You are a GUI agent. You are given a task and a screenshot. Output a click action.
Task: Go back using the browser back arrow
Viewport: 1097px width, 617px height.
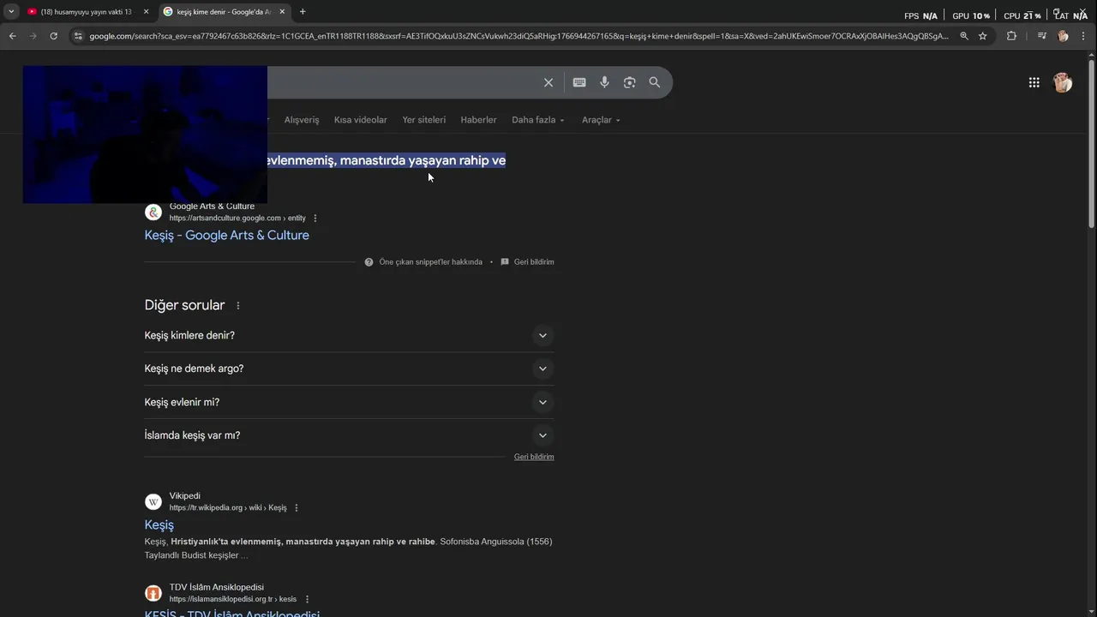pos(12,36)
